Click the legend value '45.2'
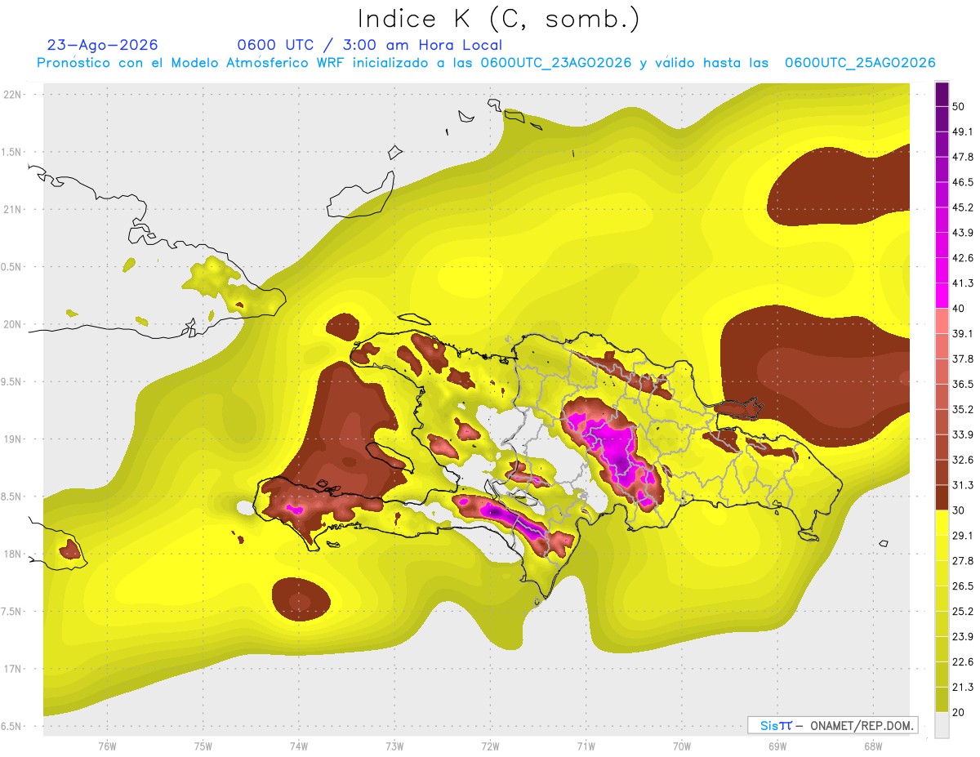This screenshot has width=980, height=757. point(962,207)
